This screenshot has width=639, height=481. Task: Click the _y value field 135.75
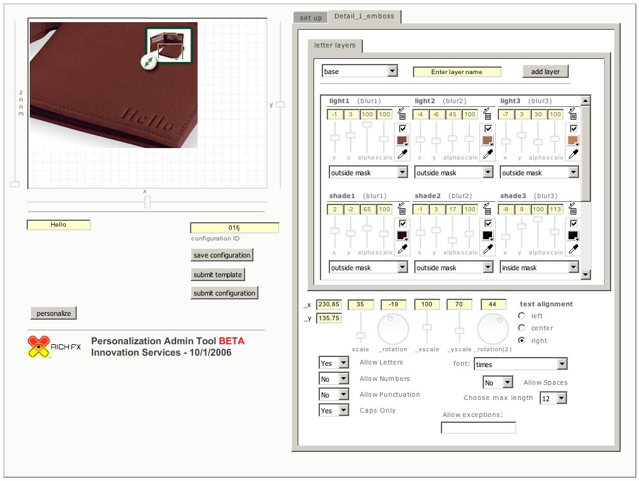point(329,318)
